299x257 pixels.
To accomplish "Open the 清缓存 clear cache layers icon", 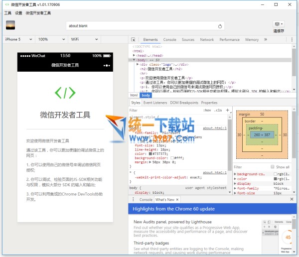I will click(x=277, y=24).
